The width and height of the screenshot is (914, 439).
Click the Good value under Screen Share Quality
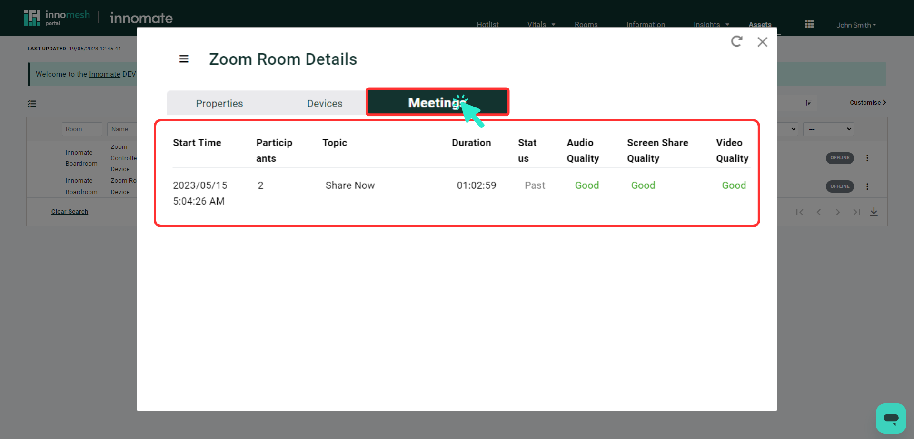click(x=643, y=185)
